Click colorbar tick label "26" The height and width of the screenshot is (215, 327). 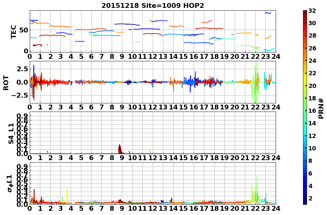pos(312,48)
